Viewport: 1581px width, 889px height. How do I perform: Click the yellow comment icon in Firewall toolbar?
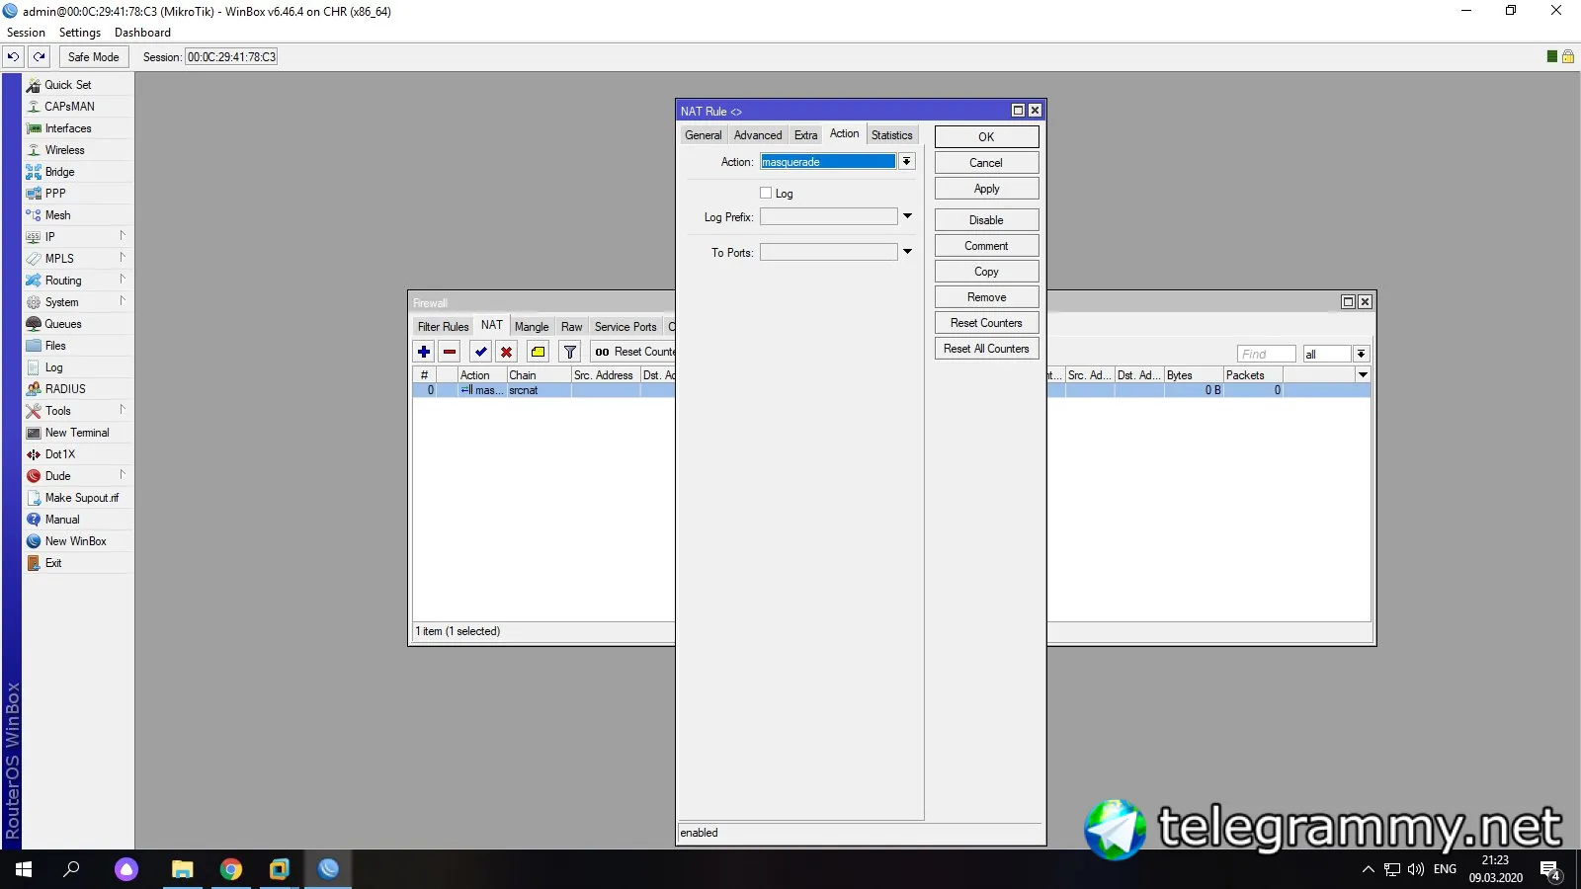[539, 352]
